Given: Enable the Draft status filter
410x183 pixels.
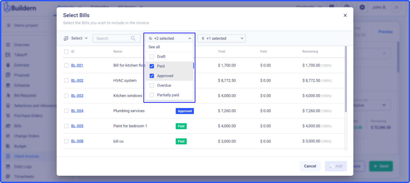Looking at the screenshot, I should click(152, 56).
